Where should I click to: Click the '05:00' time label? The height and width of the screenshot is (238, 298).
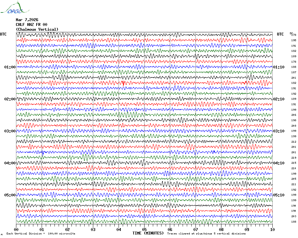click(10, 195)
